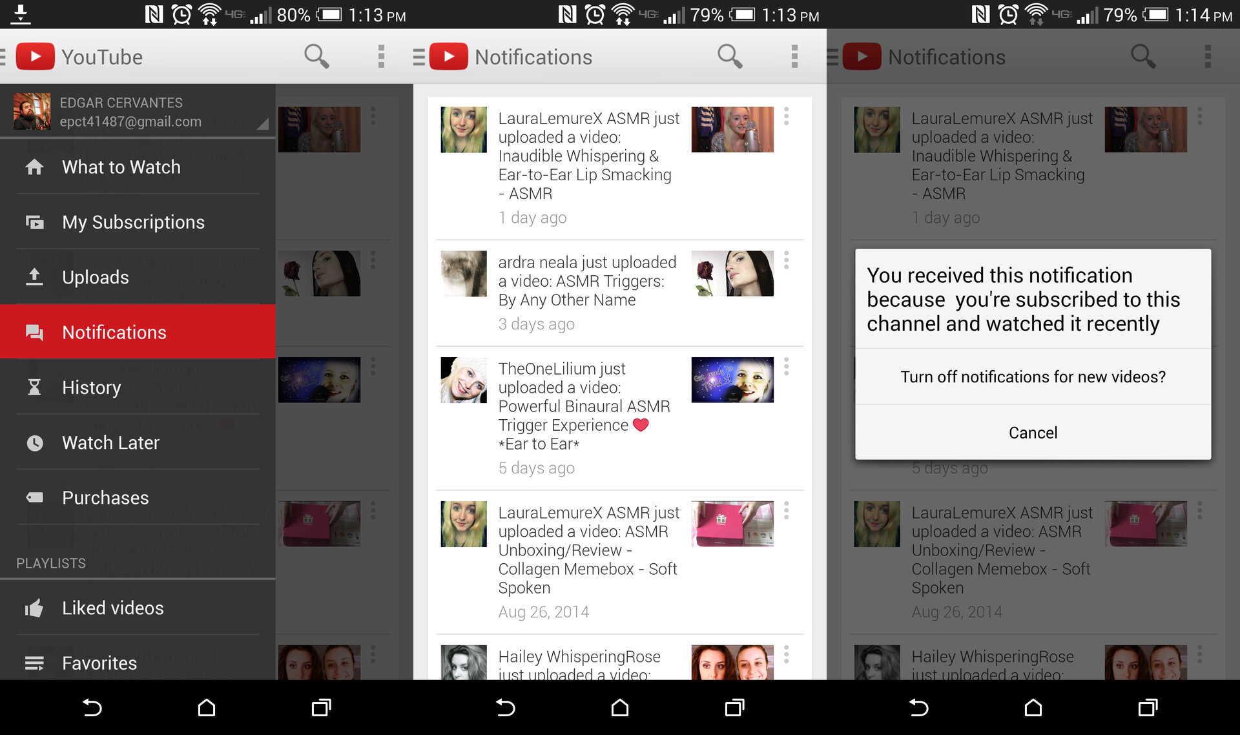
Task: Open Purchases in the sidebar
Action: click(105, 497)
